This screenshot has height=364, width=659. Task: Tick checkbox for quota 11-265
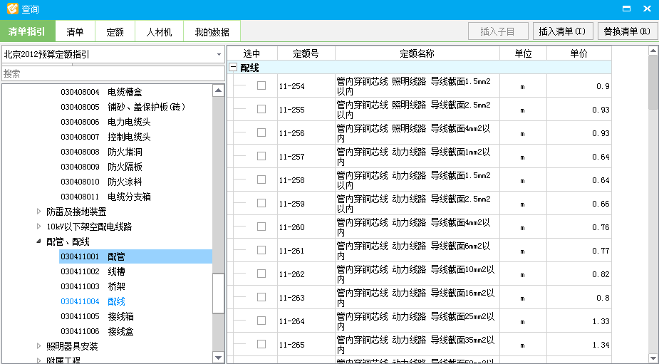[261, 344]
